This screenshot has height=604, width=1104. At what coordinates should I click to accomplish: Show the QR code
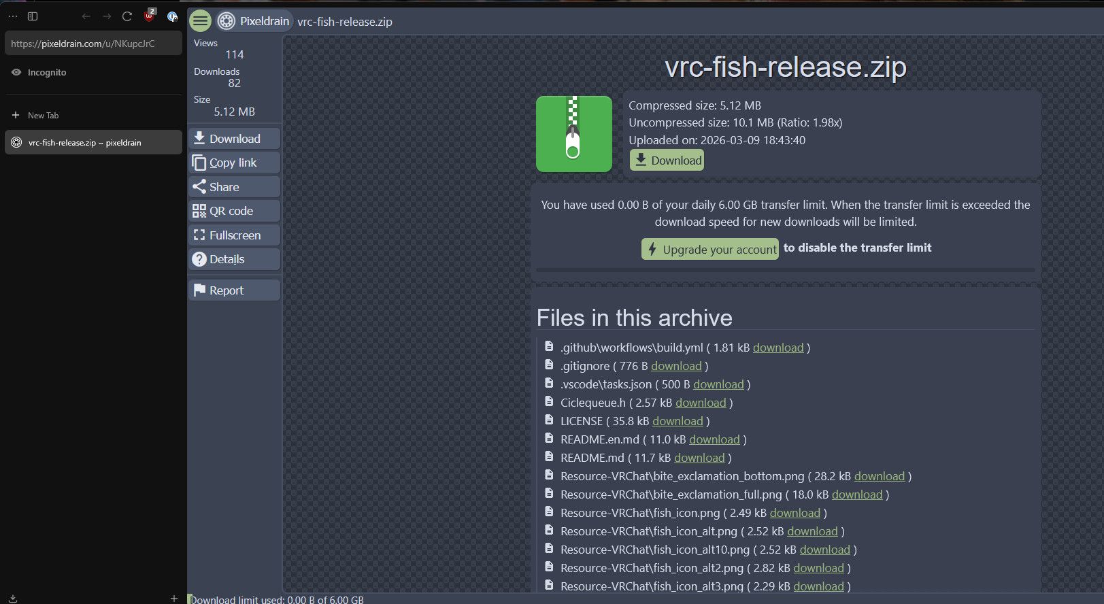click(235, 211)
